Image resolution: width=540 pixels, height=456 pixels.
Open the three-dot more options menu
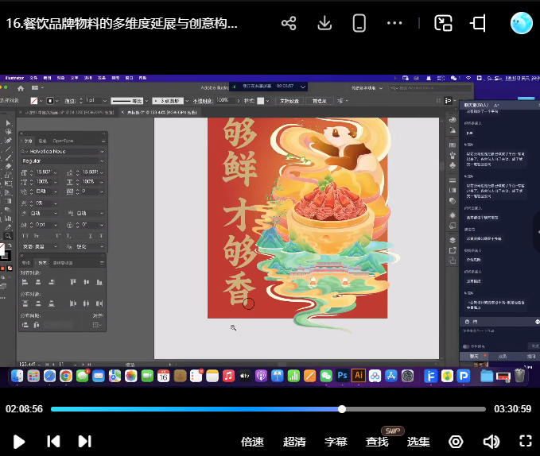(394, 23)
